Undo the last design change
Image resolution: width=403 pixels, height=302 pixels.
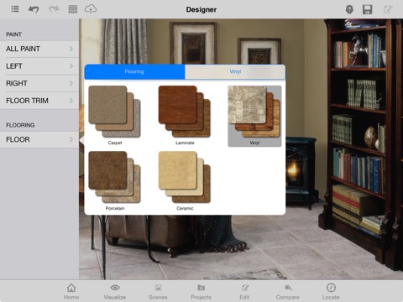point(34,9)
